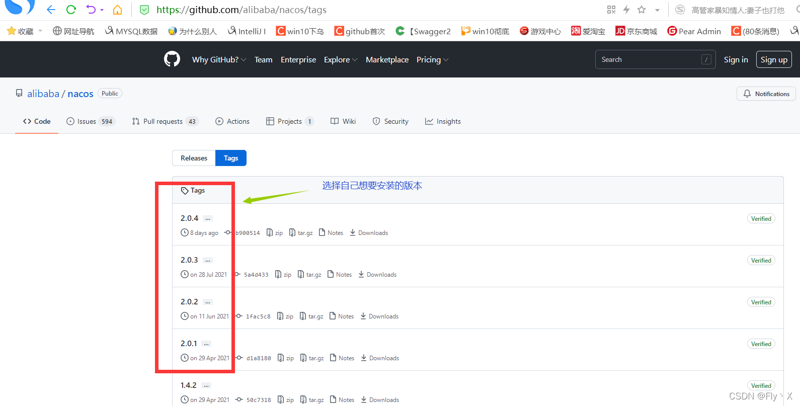Download the tar.gz archive for 2.0.2
The image size is (800, 406).
tap(311, 316)
